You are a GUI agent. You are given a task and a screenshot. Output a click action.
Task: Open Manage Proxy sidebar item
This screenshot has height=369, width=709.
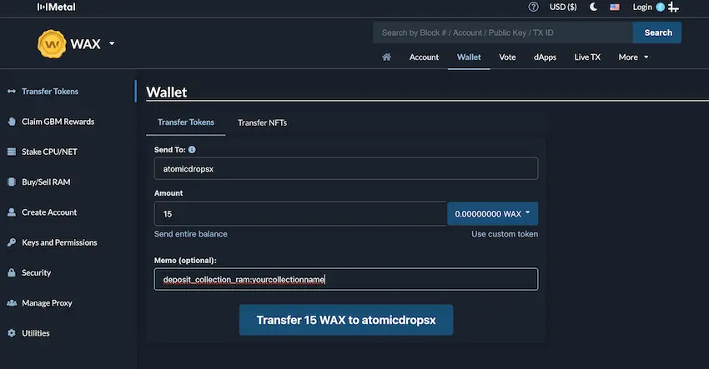click(47, 303)
